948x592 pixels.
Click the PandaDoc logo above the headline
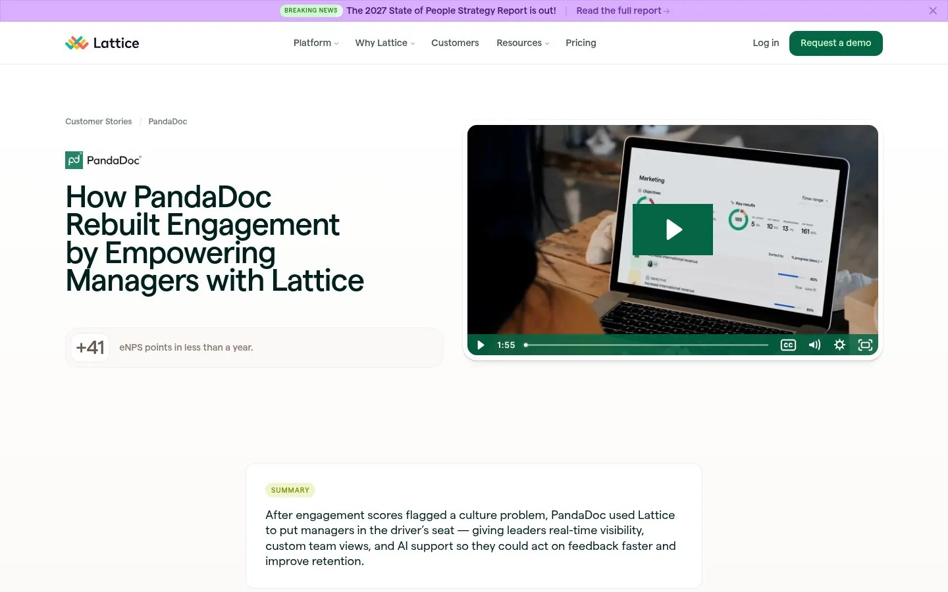pyautogui.click(x=103, y=160)
